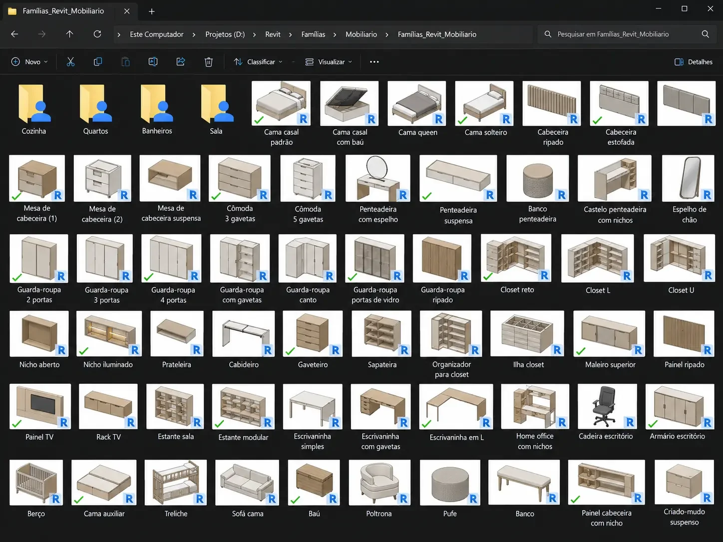This screenshot has width=723, height=542.
Task: Click Este Computador in address bar
Action: (157, 34)
